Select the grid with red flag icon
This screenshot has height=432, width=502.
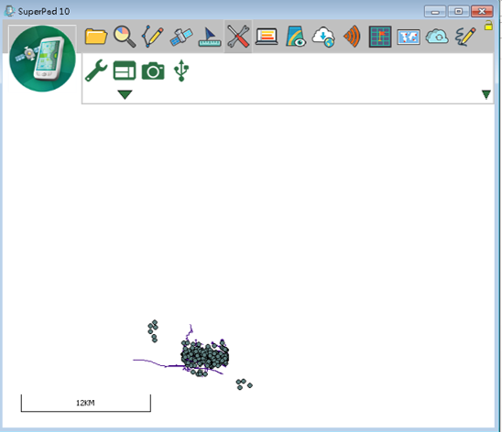pyautogui.click(x=380, y=37)
